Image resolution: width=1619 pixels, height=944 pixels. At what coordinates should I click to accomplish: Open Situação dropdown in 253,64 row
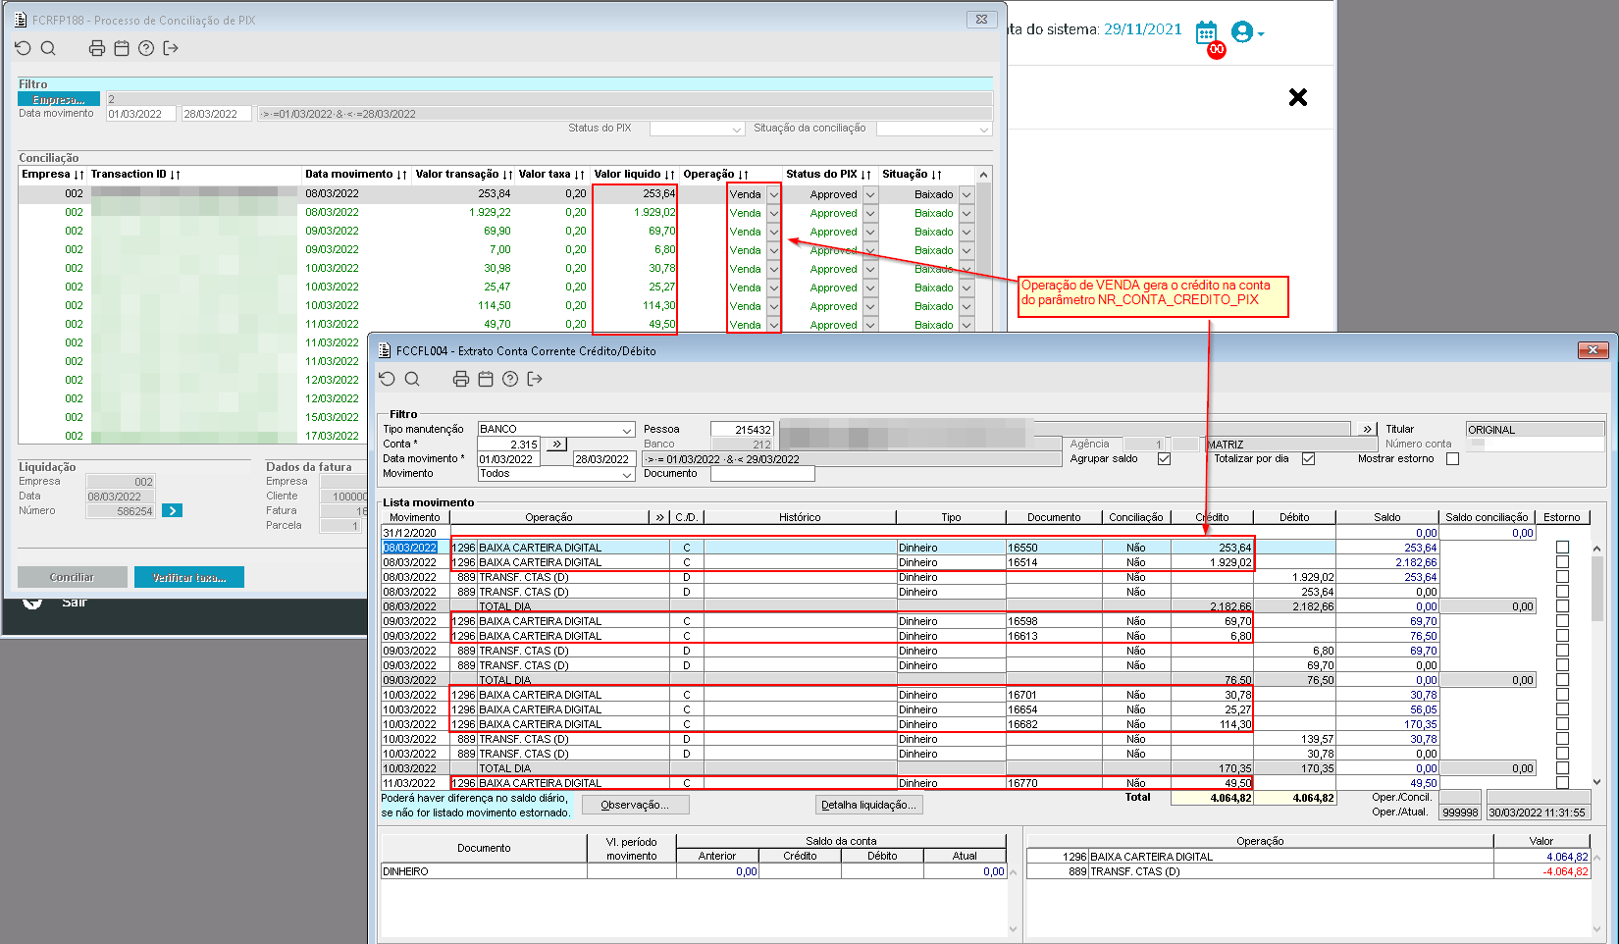[x=966, y=194]
